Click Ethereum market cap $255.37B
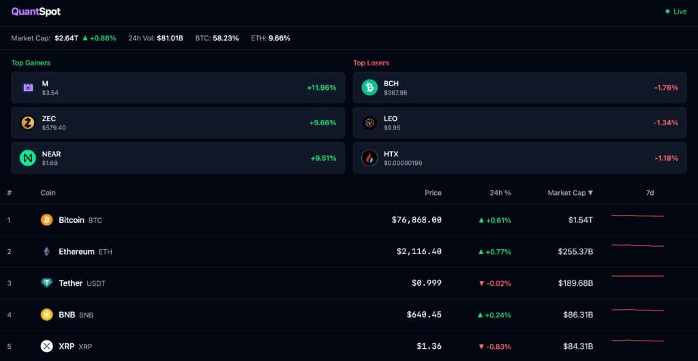 575,251
